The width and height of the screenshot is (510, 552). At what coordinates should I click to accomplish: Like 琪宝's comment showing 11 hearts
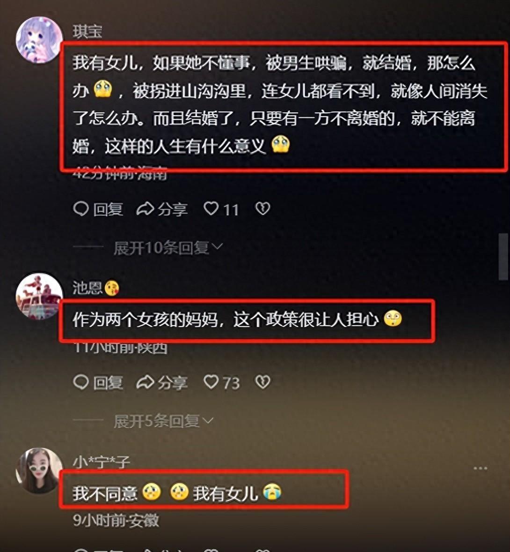pos(221,209)
